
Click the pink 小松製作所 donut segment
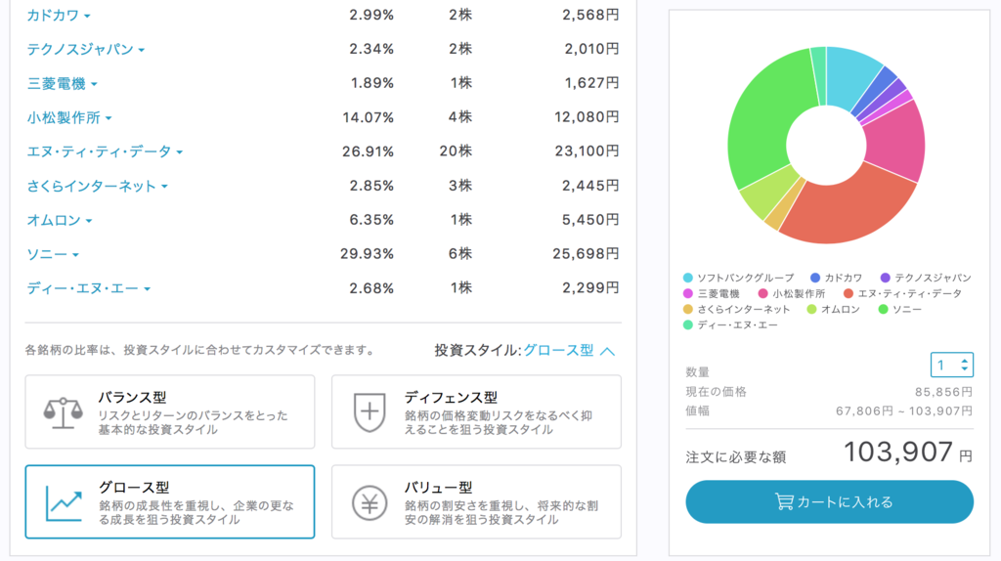[897, 141]
